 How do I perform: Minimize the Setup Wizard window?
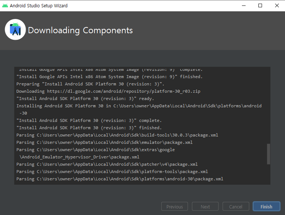pos(243,5)
